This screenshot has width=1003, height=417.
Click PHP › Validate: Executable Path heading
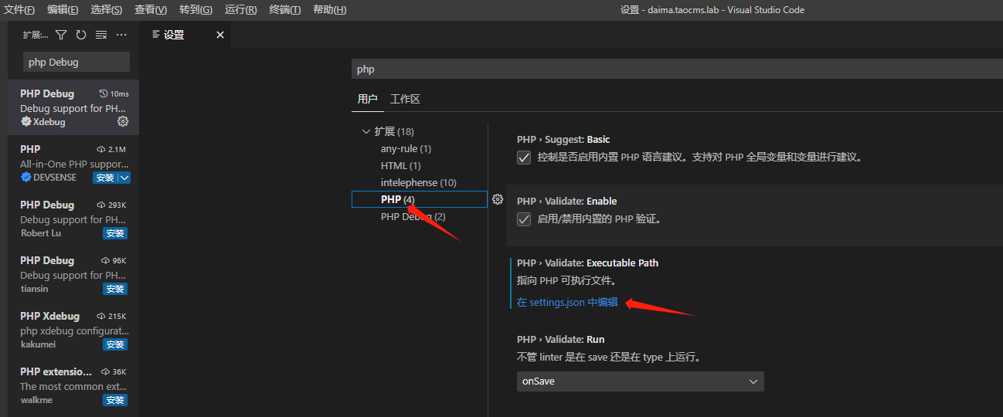(587, 263)
